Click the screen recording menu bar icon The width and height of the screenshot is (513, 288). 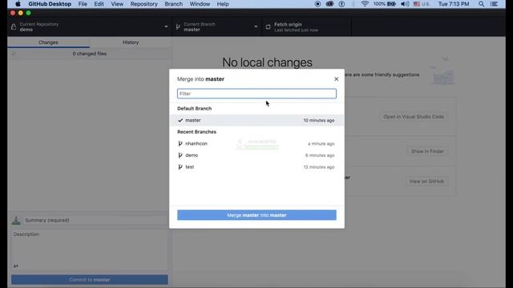pyautogui.click(x=317, y=4)
